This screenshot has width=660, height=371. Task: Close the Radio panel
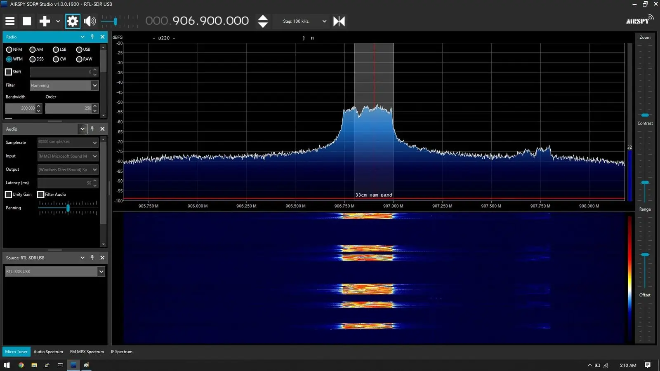(x=102, y=37)
